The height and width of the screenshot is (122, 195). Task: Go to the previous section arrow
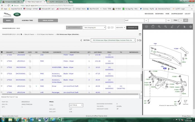pos(81,40)
